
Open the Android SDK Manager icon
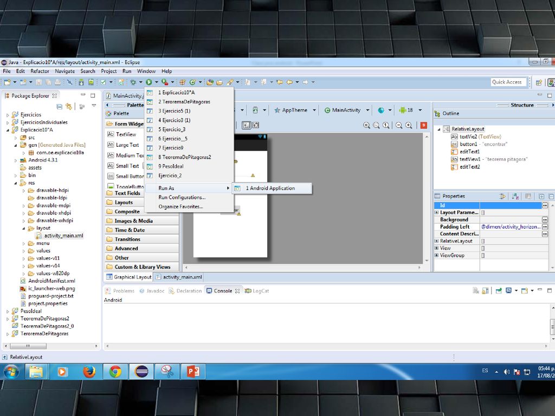81,82
